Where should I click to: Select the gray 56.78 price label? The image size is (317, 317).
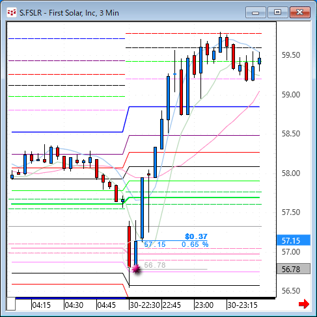click(294, 269)
